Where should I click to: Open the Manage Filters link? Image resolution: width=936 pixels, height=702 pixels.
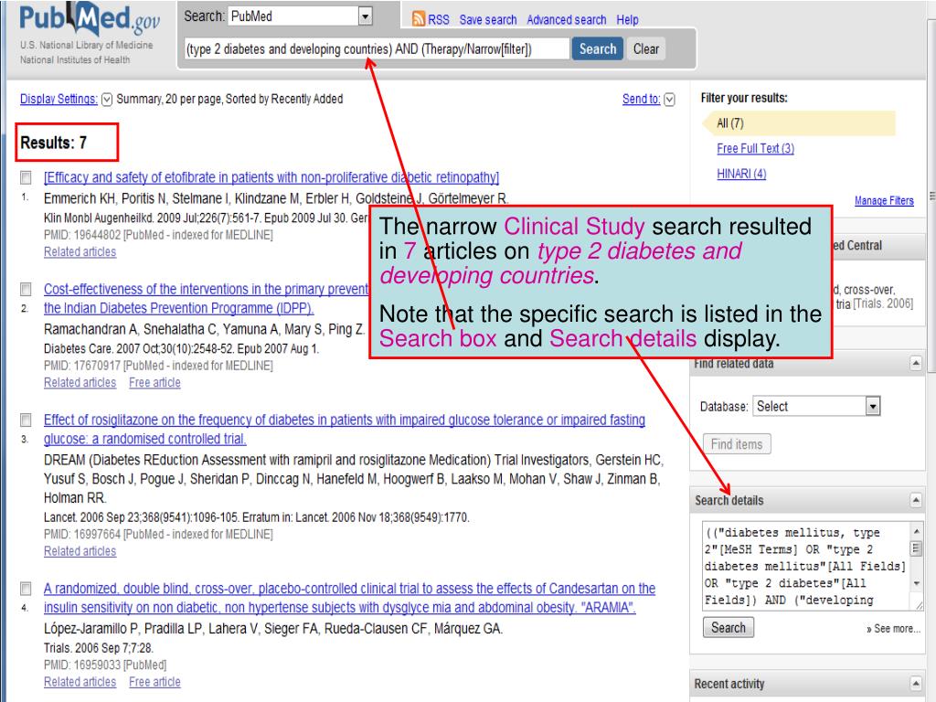(884, 200)
